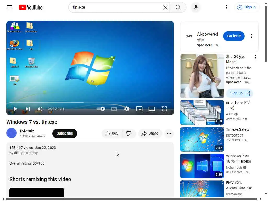This screenshot has height=201, width=268.
Task: Enter full screen mode
Action: pyautogui.click(x=164, y=109)
